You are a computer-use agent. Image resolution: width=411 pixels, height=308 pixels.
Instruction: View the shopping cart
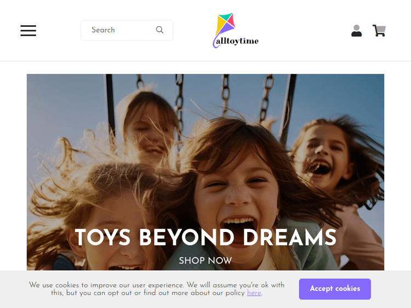point(379,31)
